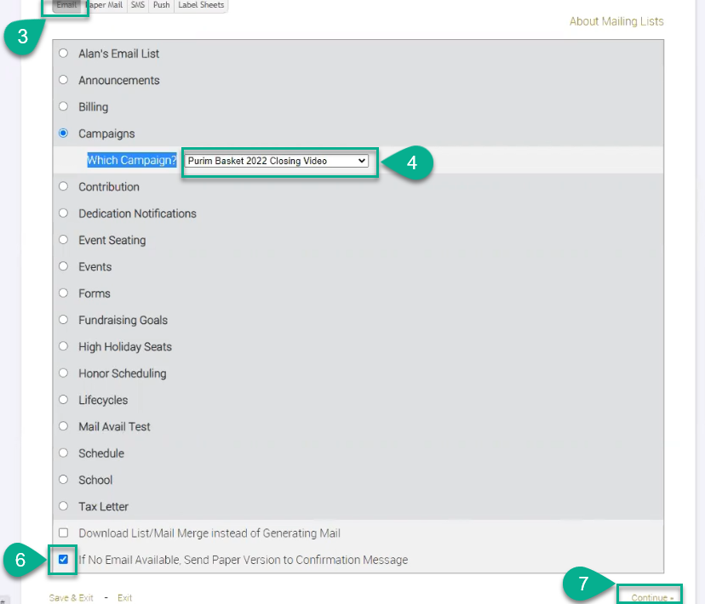Screen dimensions: 705x604
Task: Choose the Announcements mailing list option
Action: (63, 80)
